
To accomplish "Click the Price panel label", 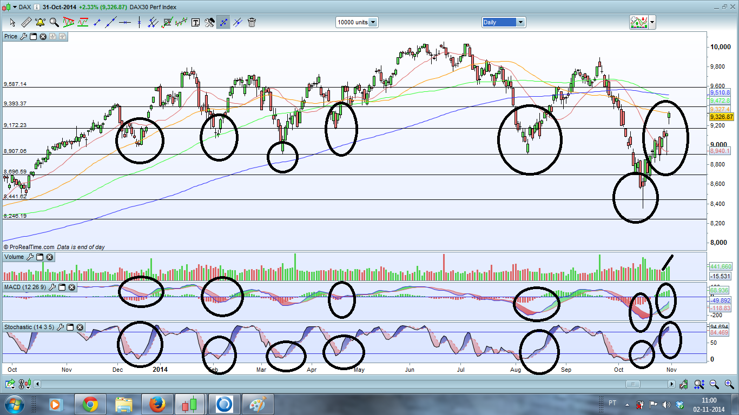I will (x=11, y=36).
